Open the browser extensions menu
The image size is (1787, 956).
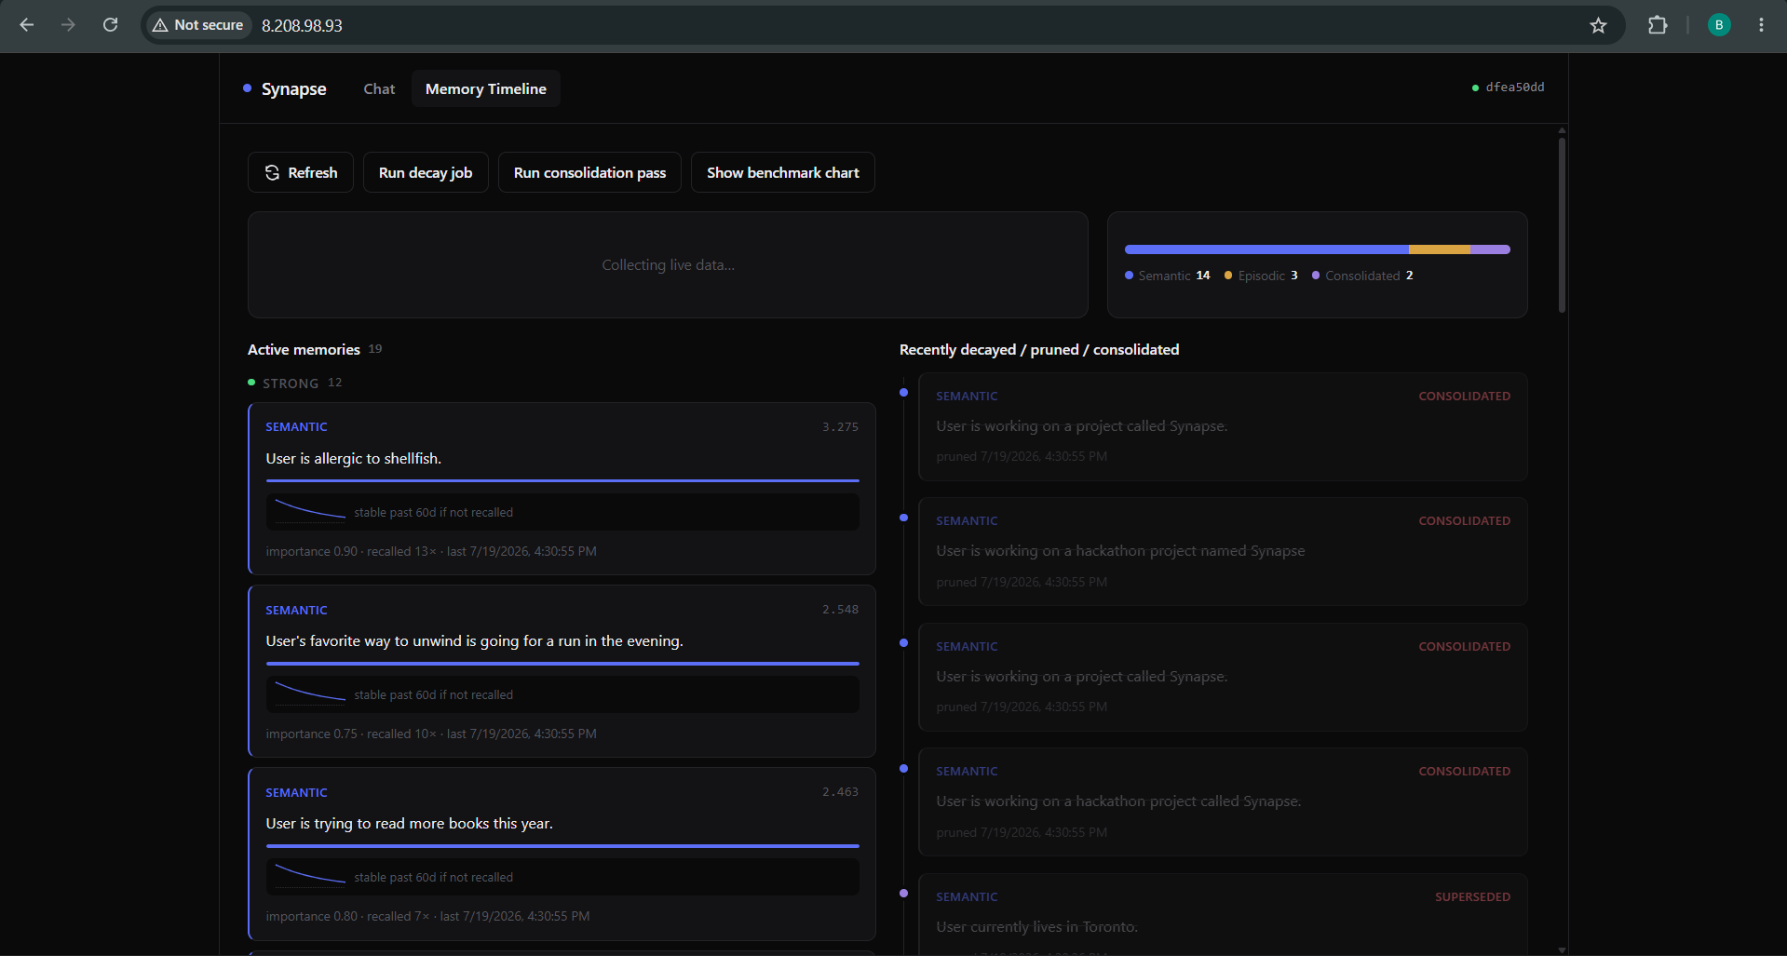pos(1658,25)
